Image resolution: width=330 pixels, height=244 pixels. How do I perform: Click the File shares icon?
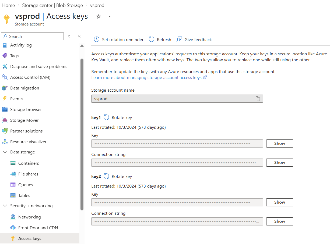coord(13,174)
